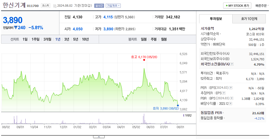Click the 목표주가 label
This screenshot has height=139, width=270.
click(222, 73)
